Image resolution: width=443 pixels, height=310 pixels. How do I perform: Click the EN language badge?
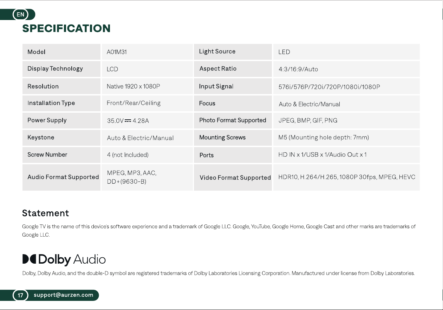click(21, 15)
